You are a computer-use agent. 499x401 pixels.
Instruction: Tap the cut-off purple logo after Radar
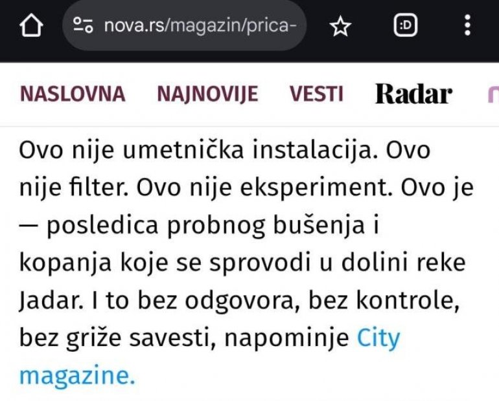pos(493,95)
